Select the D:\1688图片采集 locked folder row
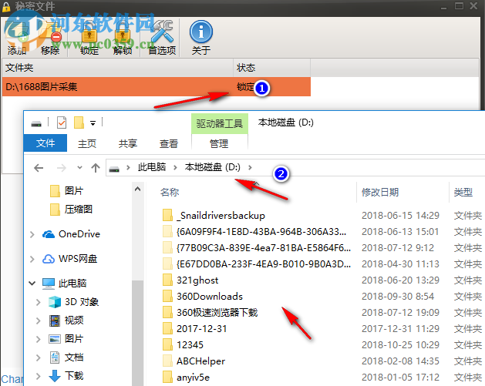Viewport: 485px width, 386px height. [157, 87]
